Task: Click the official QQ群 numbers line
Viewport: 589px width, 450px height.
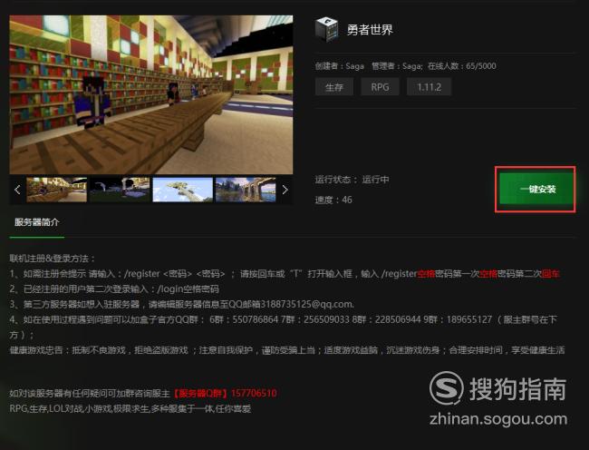Action: point(284,328)
